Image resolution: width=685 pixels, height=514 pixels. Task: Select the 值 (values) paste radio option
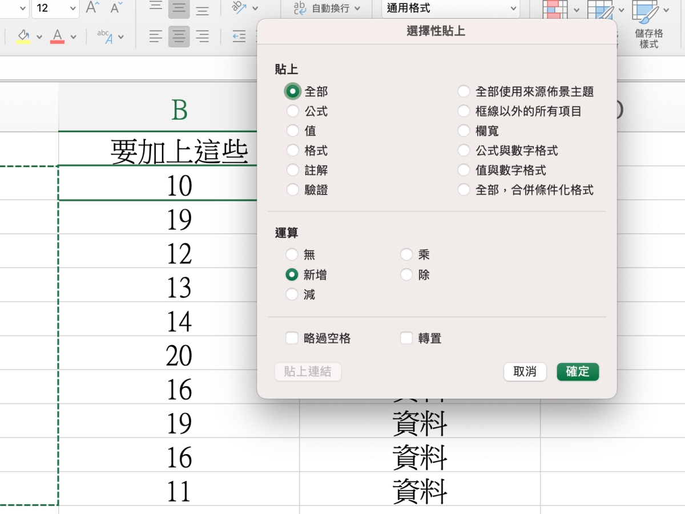pyautogui.click(x=293, y=131)
